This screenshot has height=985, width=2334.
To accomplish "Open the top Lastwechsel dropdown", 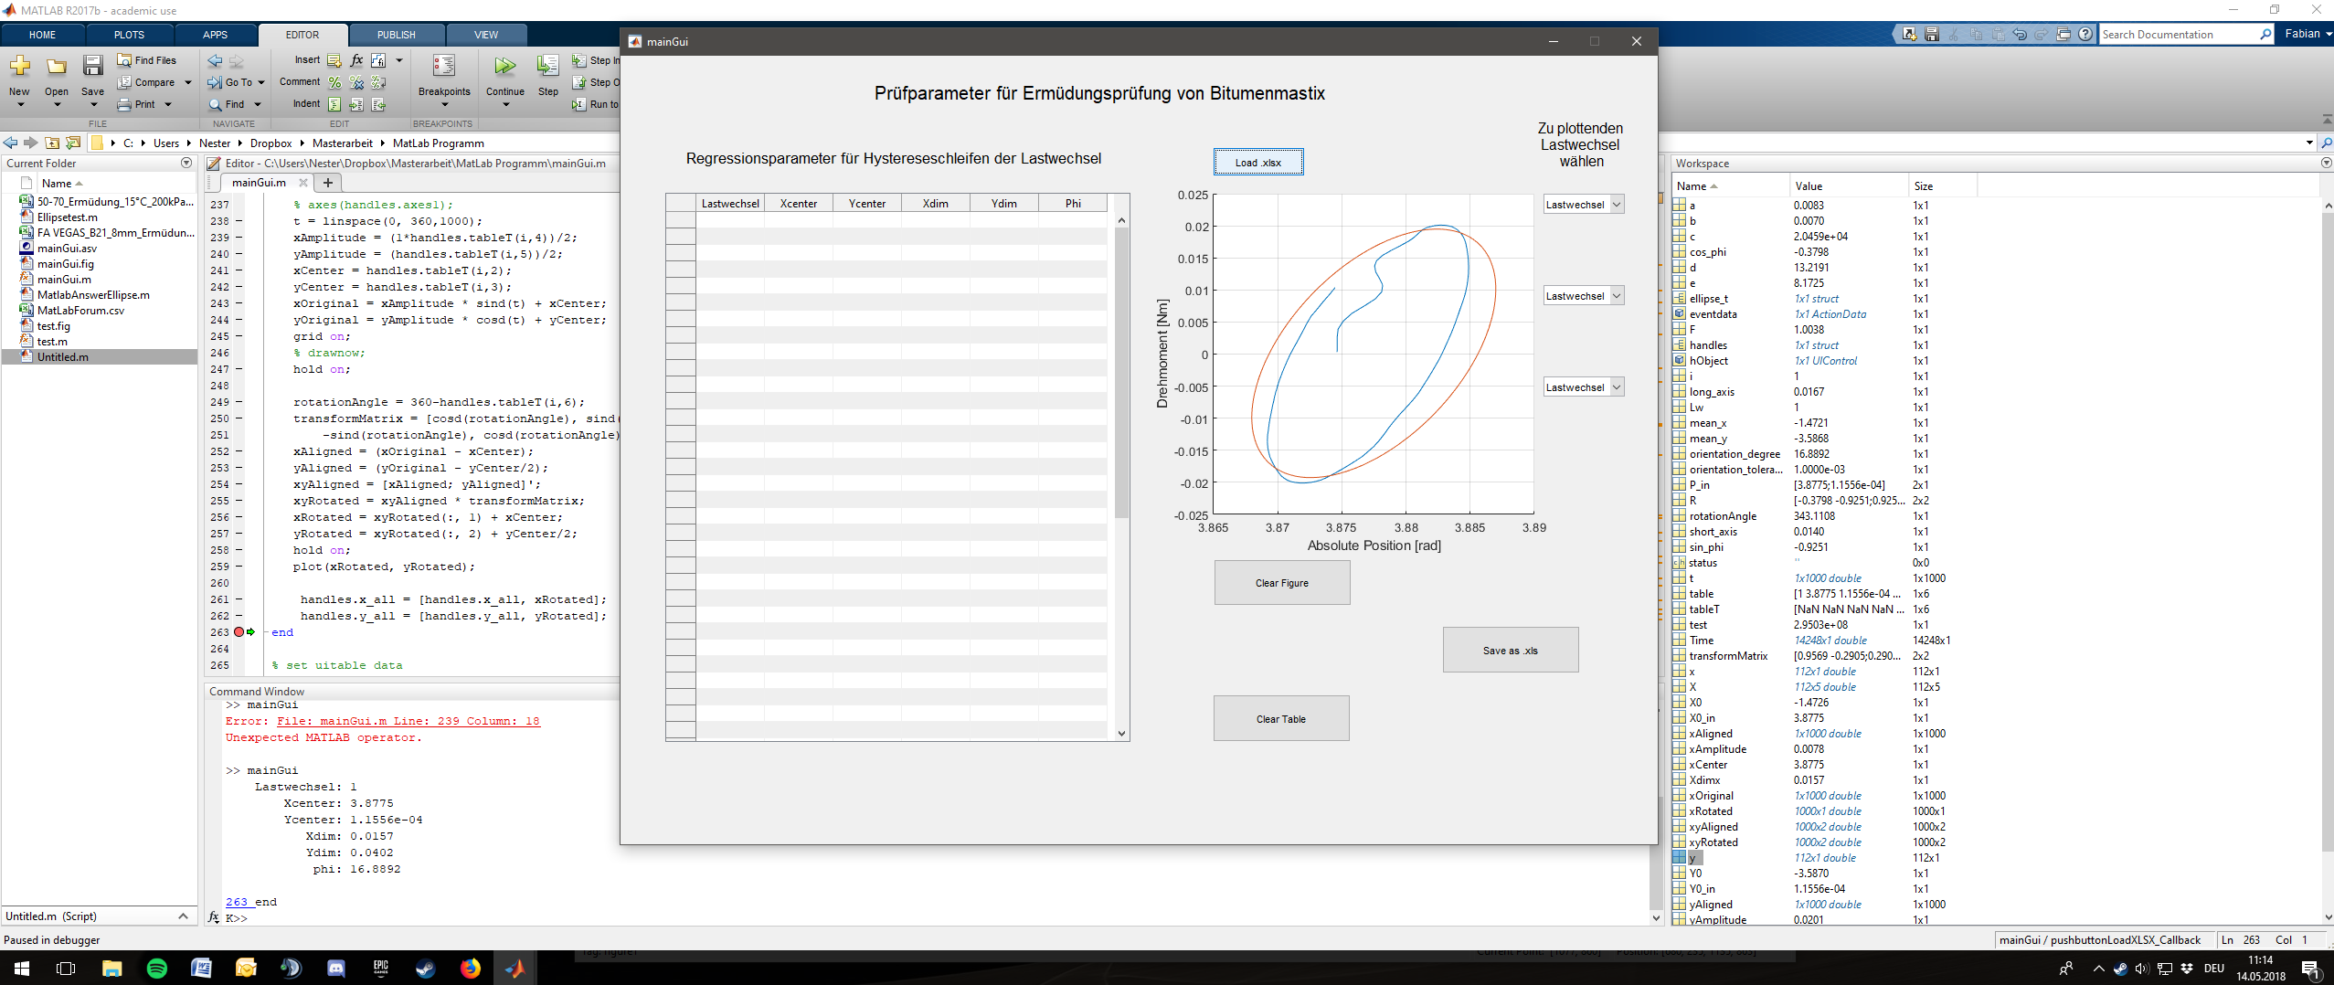I will pyautogui.click(x=1583, y=205).
